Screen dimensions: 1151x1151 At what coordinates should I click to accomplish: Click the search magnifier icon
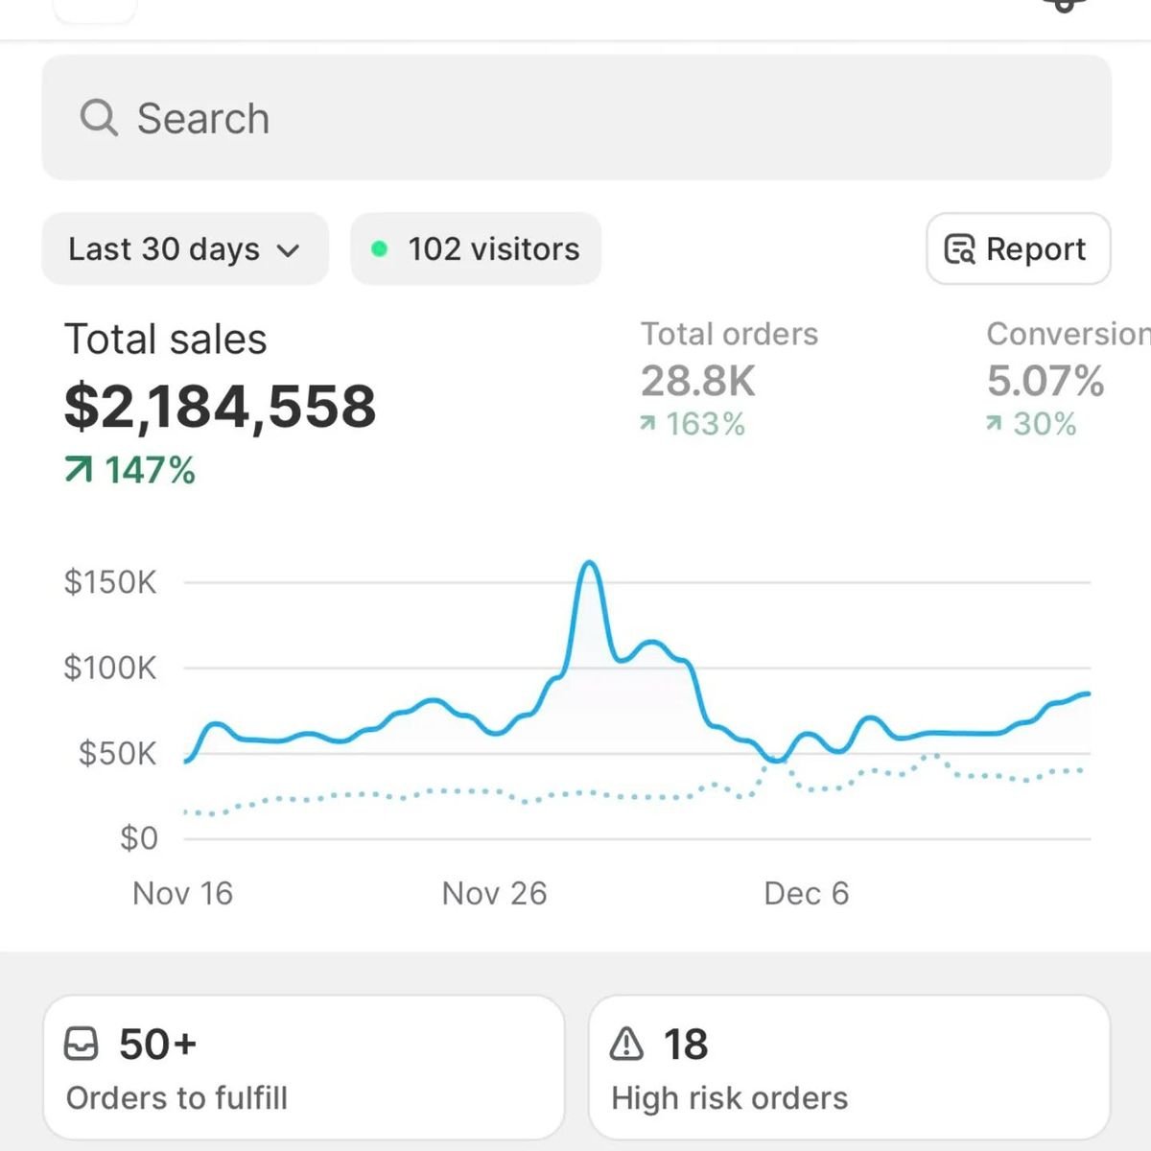pos(100,117)
